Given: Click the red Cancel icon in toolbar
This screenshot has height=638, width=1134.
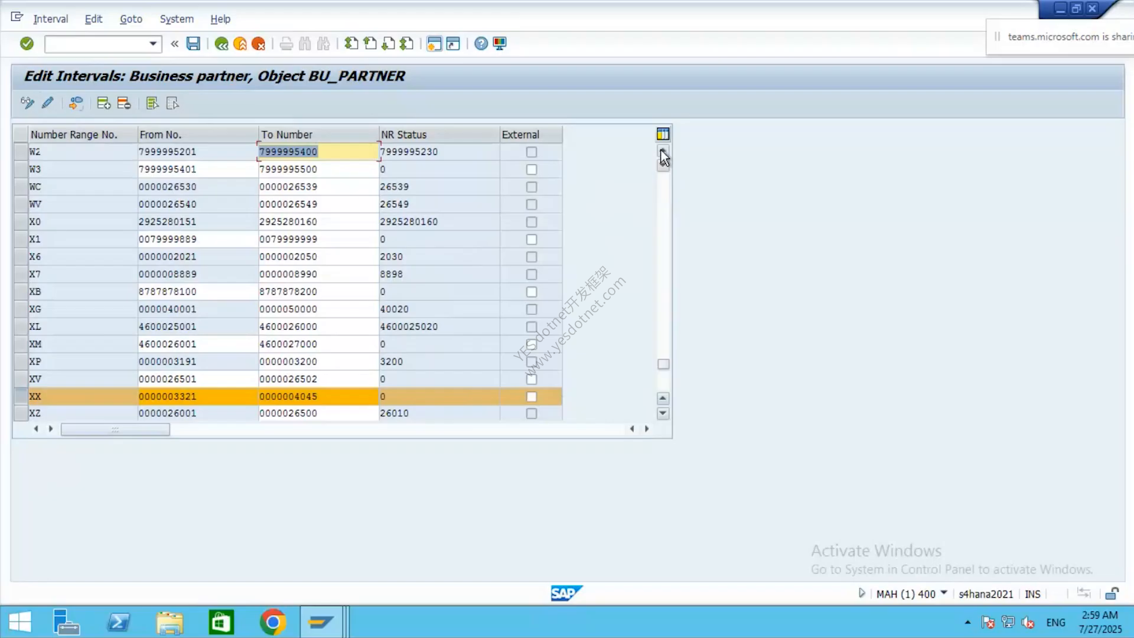Looking at the screenshot, I should (258, 44).
